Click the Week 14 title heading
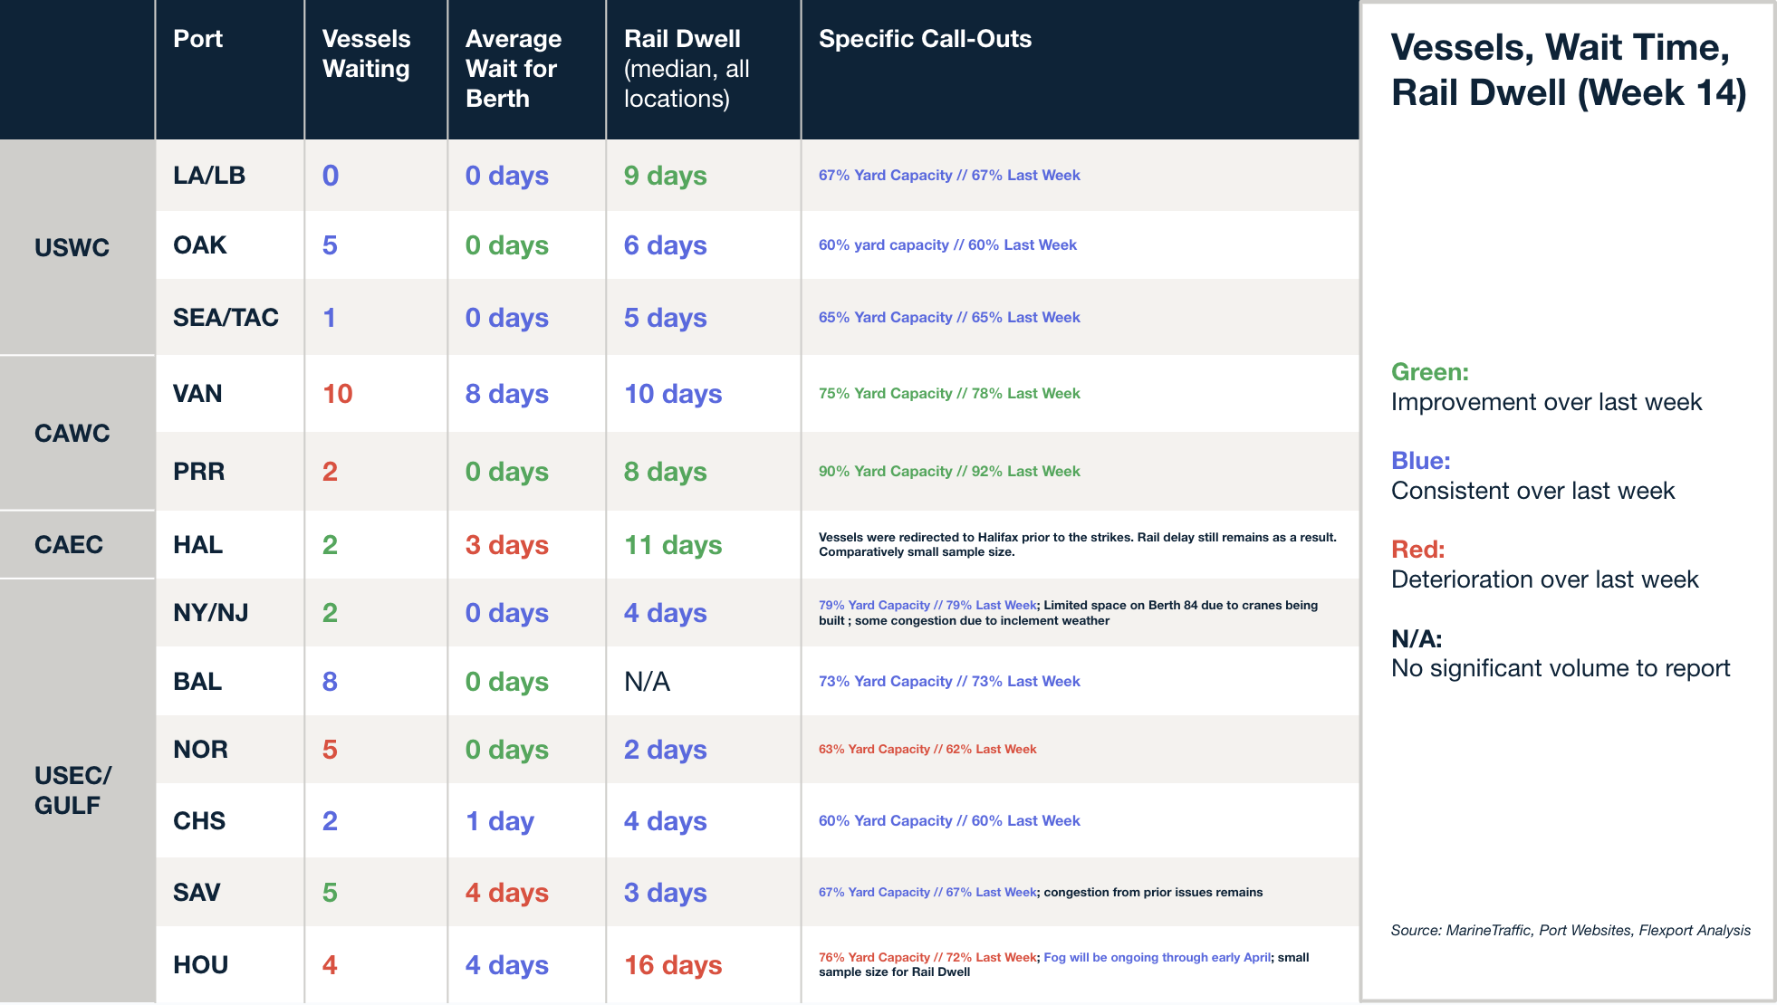Viewport: 1777px width, 1005px height. click(x=1568, y=70)
